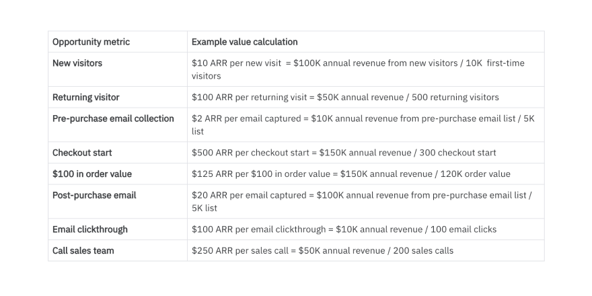Select the Call sales team metric cell
592x296 pixels.
point(83,251)
